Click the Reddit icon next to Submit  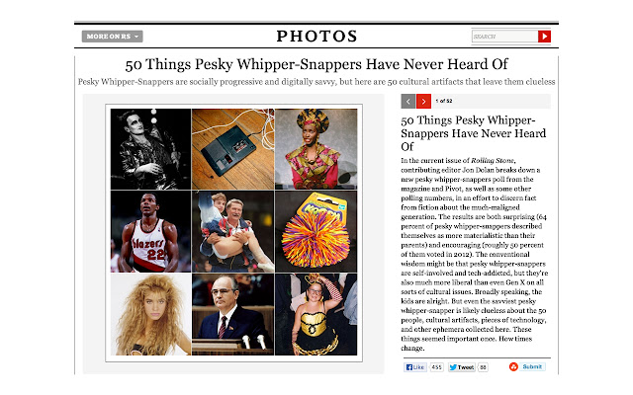point(513,366)
